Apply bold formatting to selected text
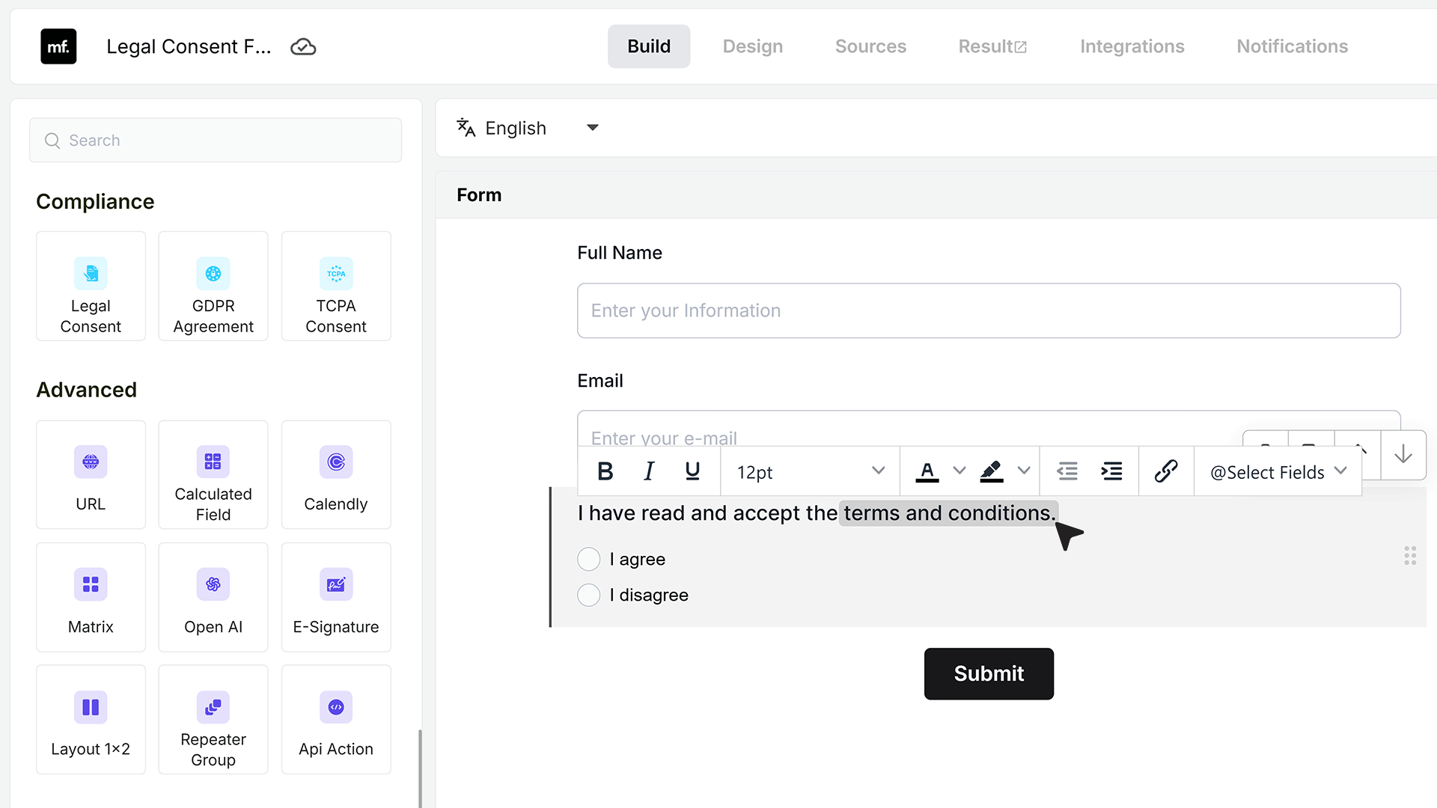The width and height of the screenshot is (1437, 808). (x=605, y=471)
